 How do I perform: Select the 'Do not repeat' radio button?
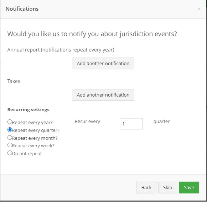10,153
